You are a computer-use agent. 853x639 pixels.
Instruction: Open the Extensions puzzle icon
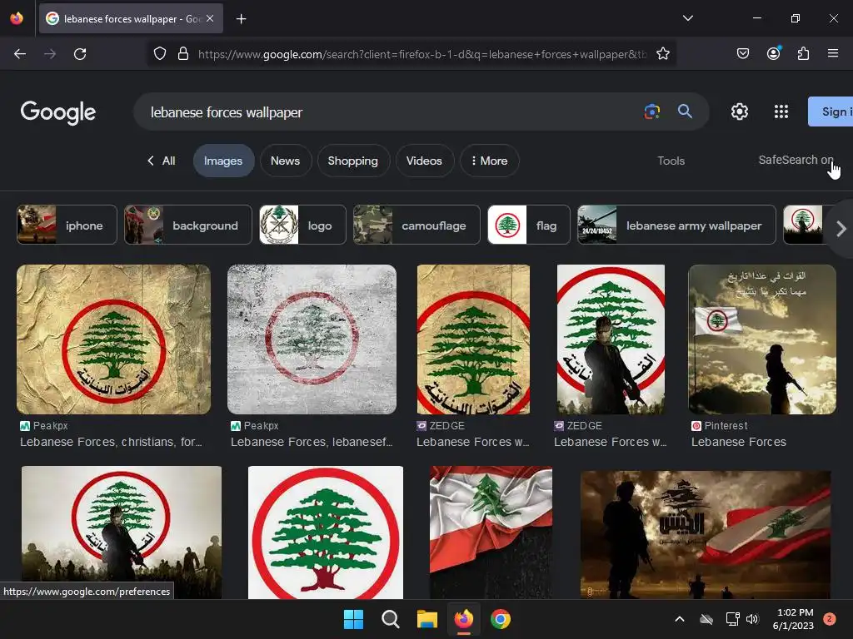pos(803,53)
